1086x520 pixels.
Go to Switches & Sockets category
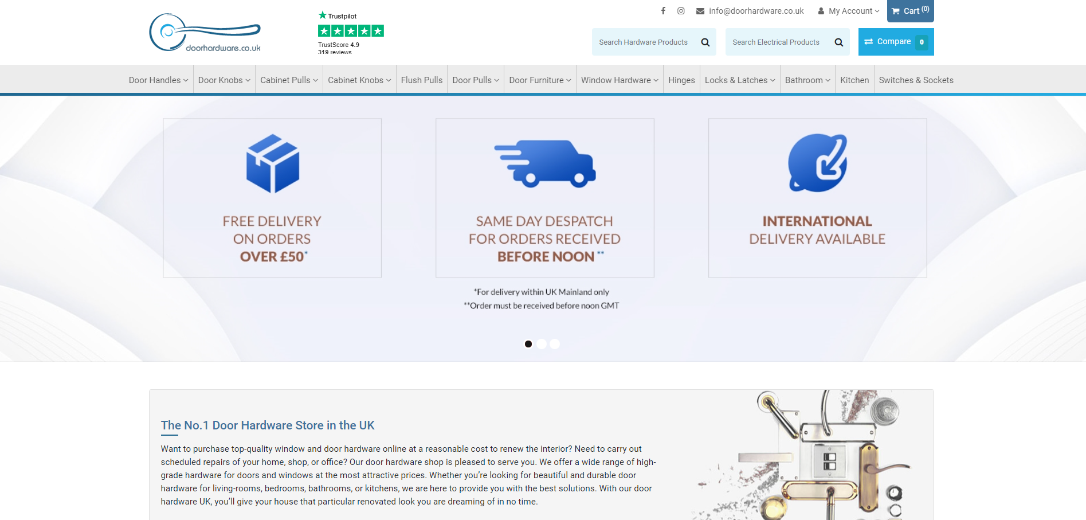pos(916,80)
